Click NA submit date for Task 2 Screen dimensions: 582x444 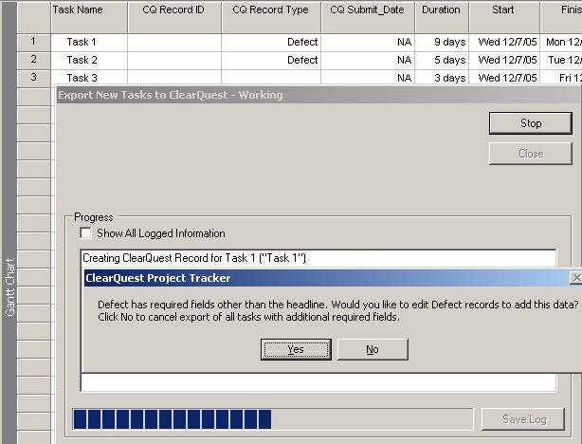coord(368,60)
